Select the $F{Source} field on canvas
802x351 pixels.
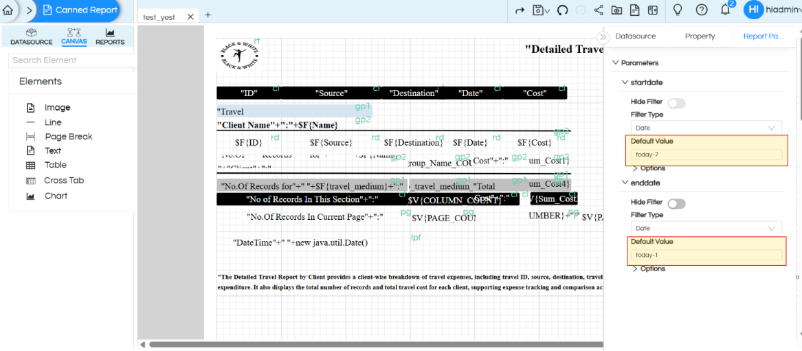click(x=331, y=143)
